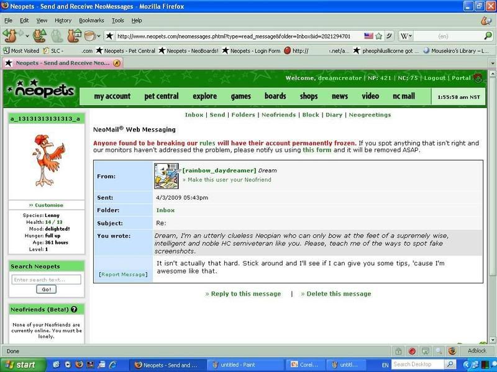The image size is (497, 372).
Task: Click the address bar URL field
Action: tap(234, 36)
